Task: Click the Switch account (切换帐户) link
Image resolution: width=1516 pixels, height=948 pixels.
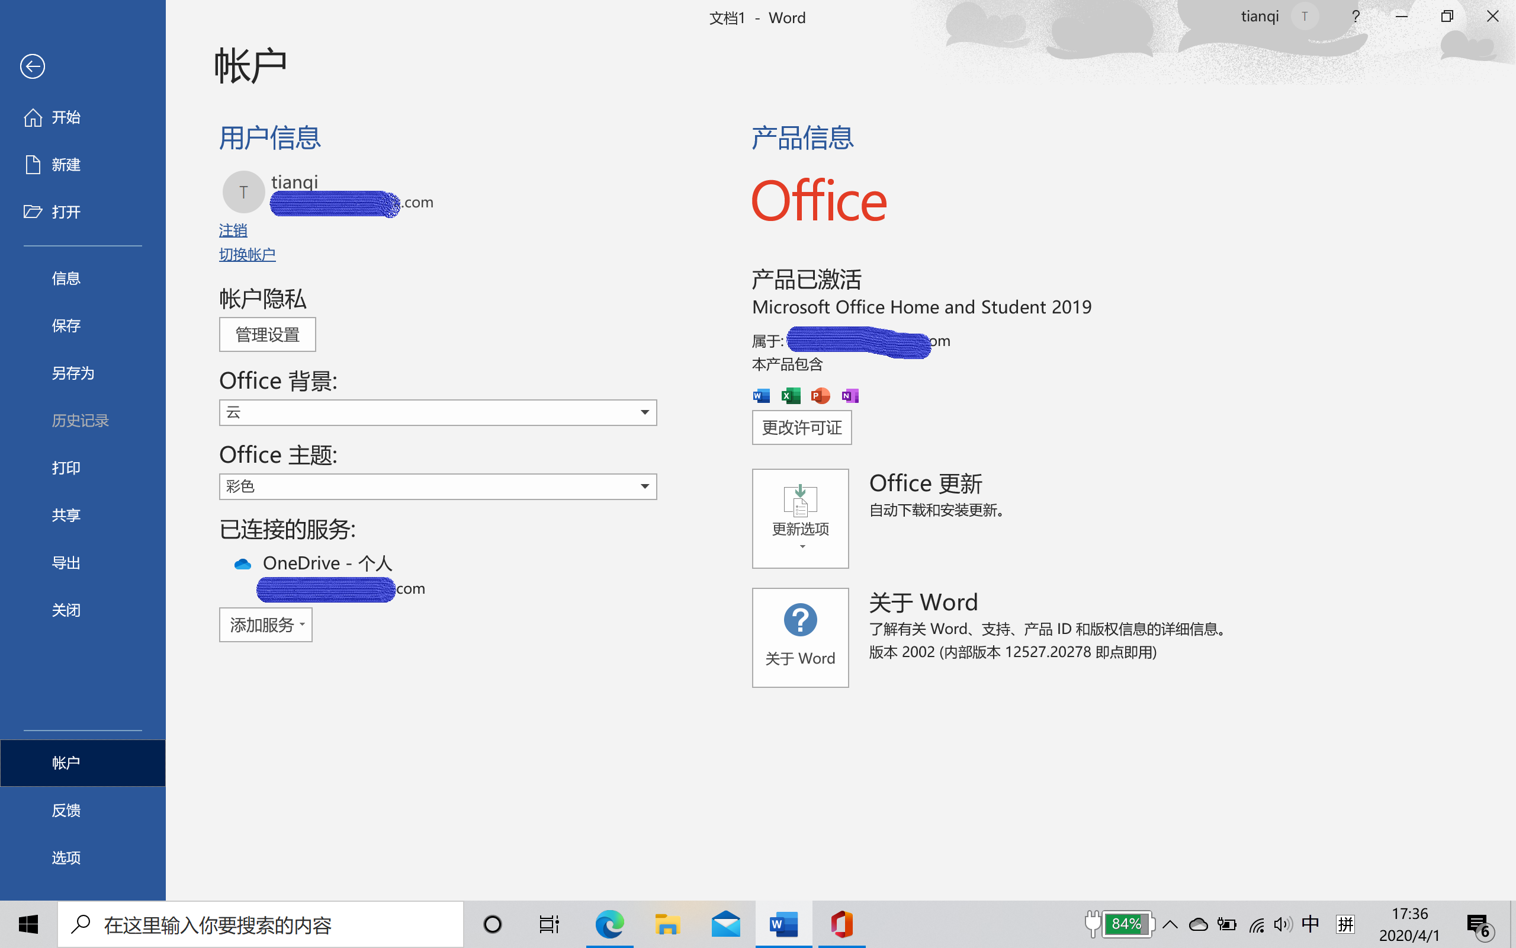Action: pyautogui.click(x=247, y=255)
